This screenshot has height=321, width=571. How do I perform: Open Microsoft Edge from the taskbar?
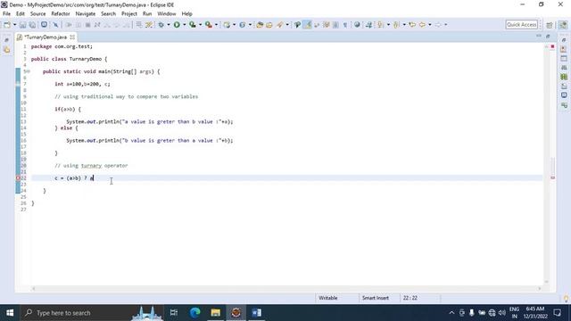click(195, 313)
